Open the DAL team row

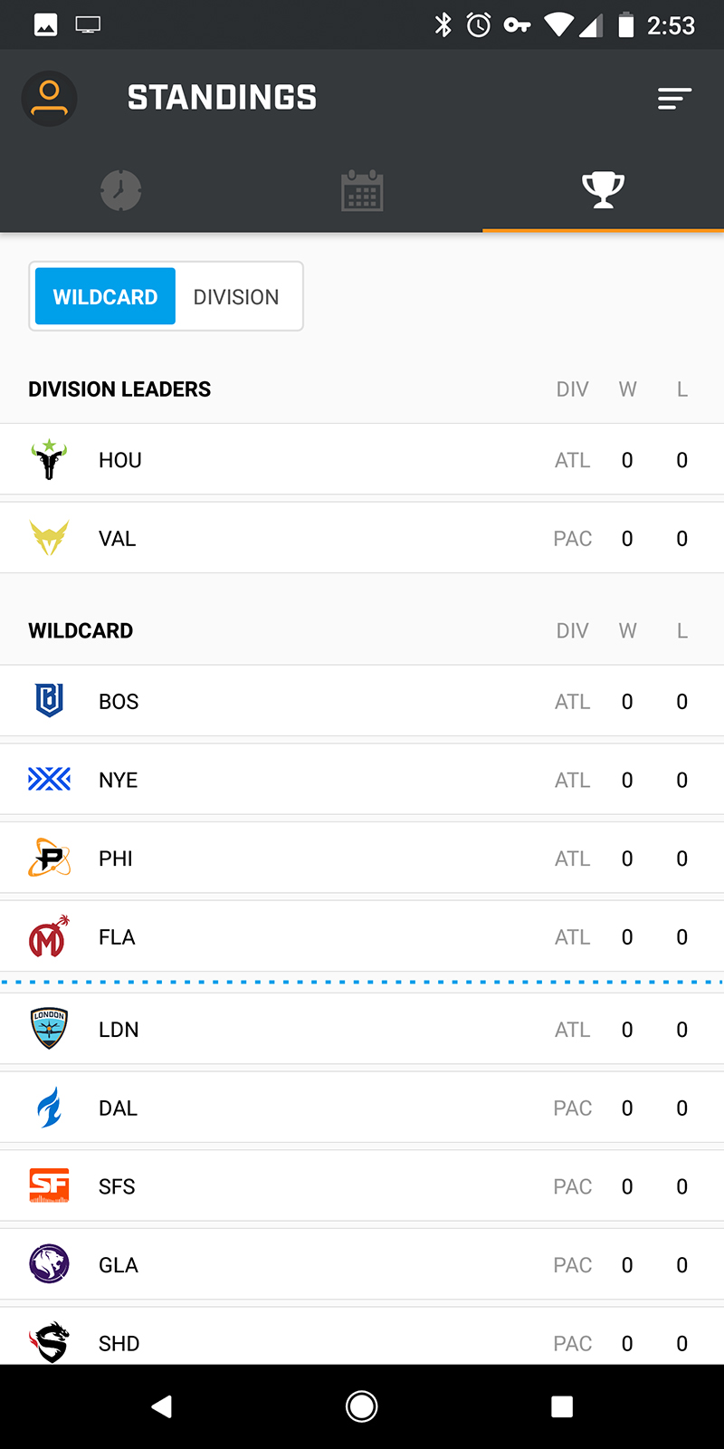[x=362, y=1108]
